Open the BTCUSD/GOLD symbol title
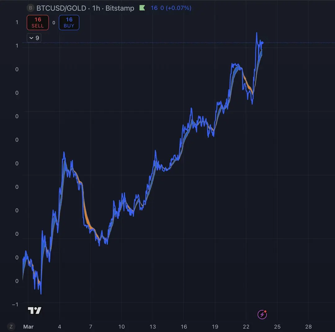Image resolution: width=335 pixels, height=332 pixels. click(61, 8)
